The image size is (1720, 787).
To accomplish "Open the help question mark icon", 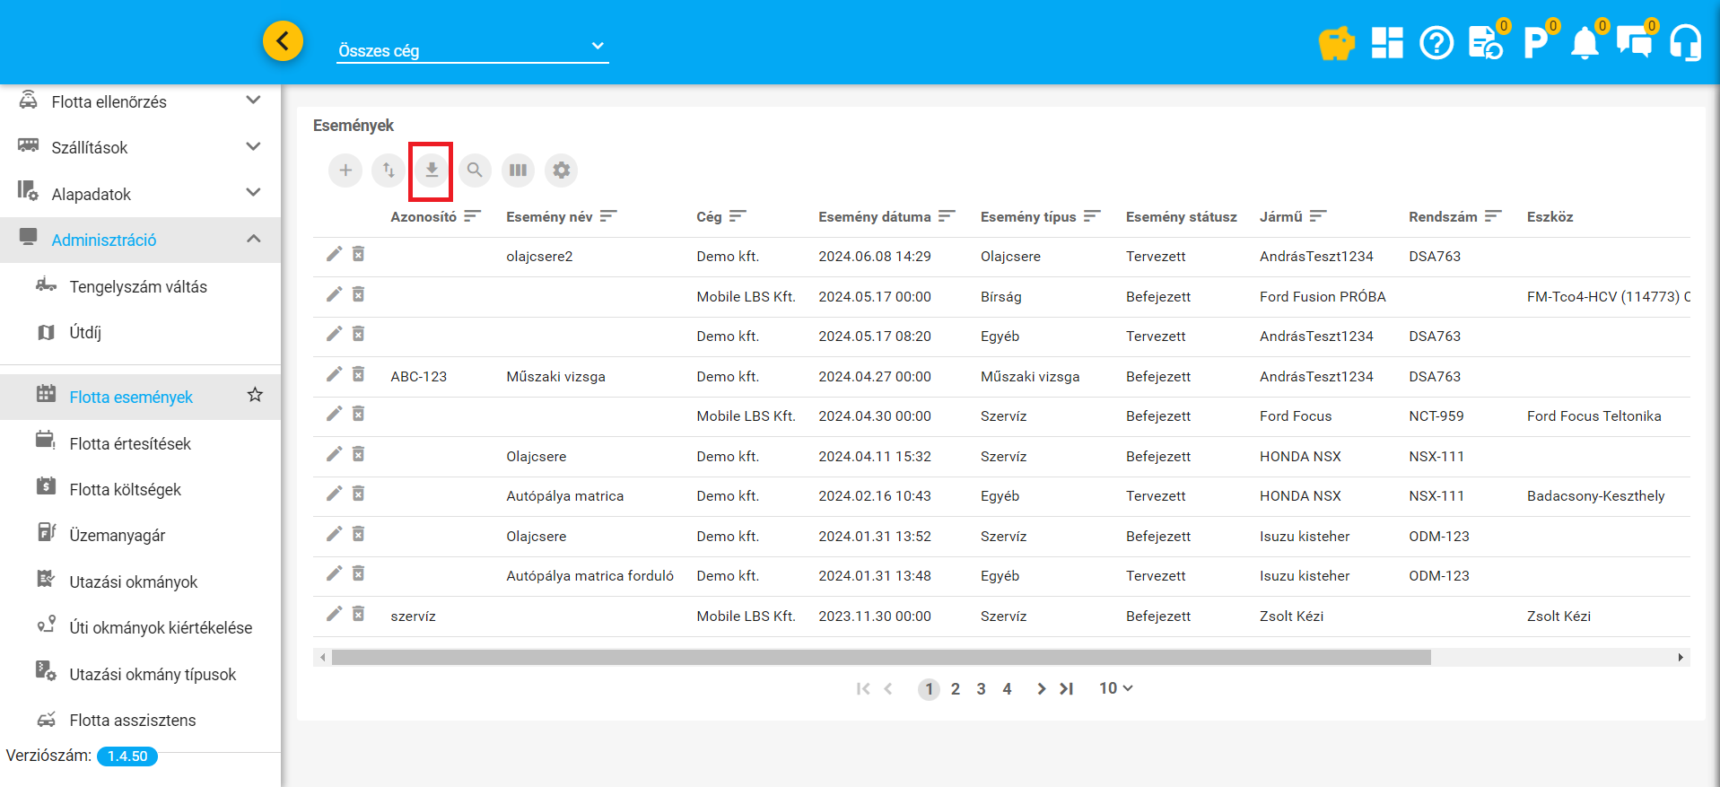I will click(1436, 43).
